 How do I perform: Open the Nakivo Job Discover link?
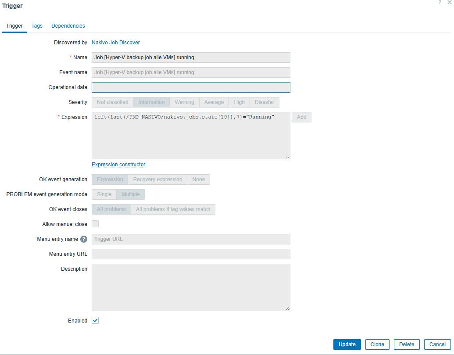click(116, 43)
